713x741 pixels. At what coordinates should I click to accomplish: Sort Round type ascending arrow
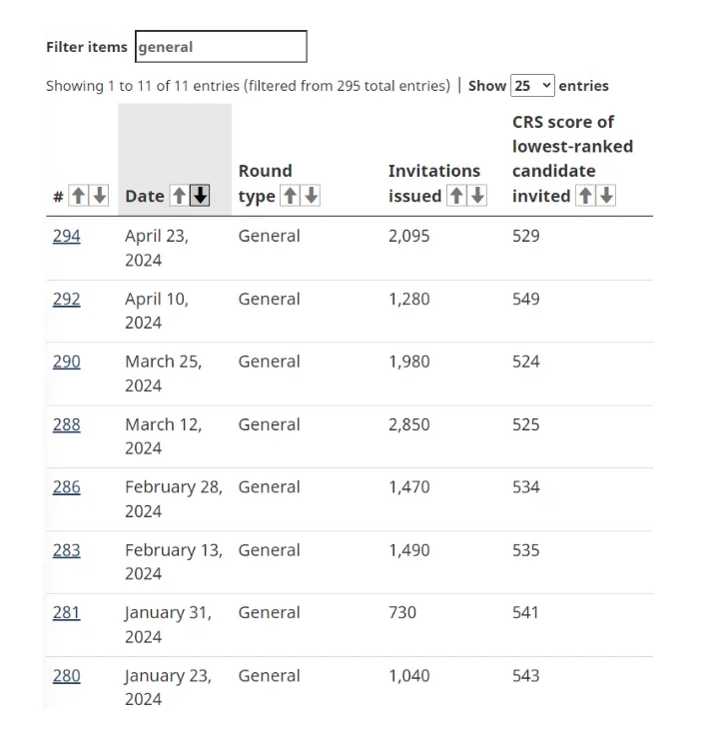tap(290, 196)
